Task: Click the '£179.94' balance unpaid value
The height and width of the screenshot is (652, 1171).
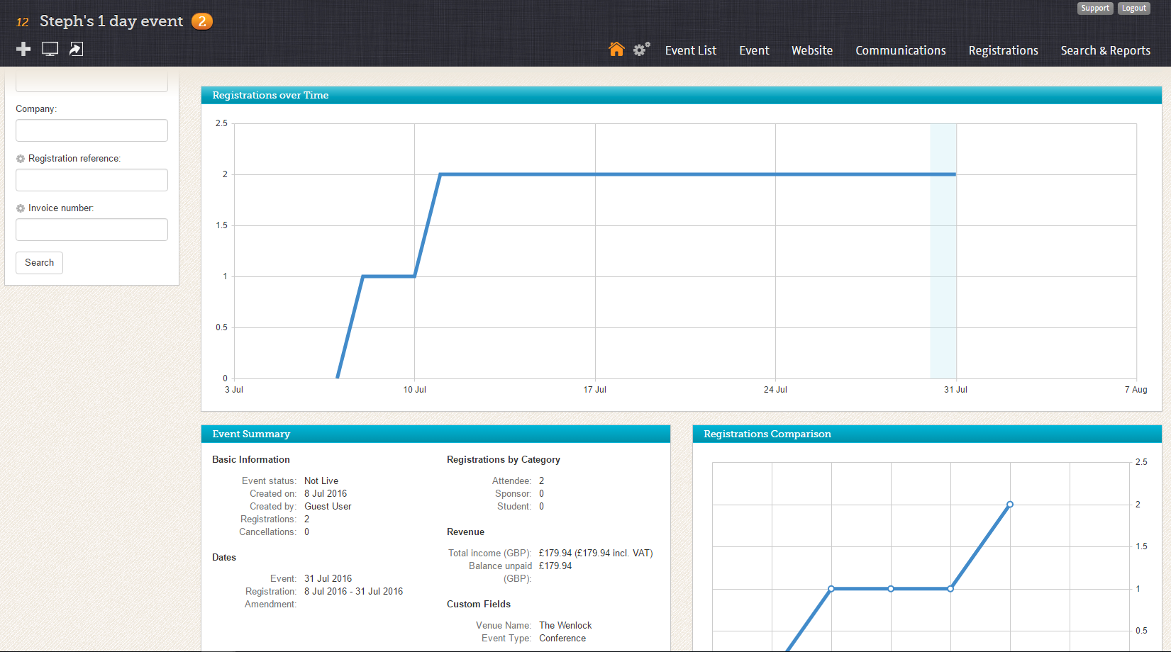Action: click(x=555, y=566)
